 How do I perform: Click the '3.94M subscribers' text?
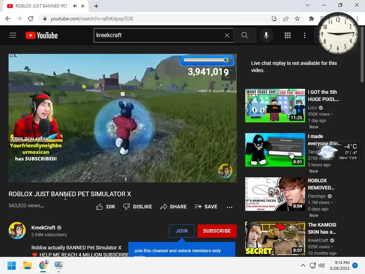click(x=49, y=235)
